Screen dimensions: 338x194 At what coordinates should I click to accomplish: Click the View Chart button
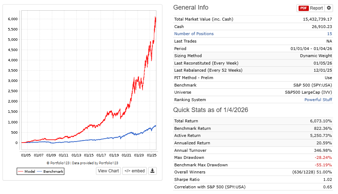pos(108,171)
